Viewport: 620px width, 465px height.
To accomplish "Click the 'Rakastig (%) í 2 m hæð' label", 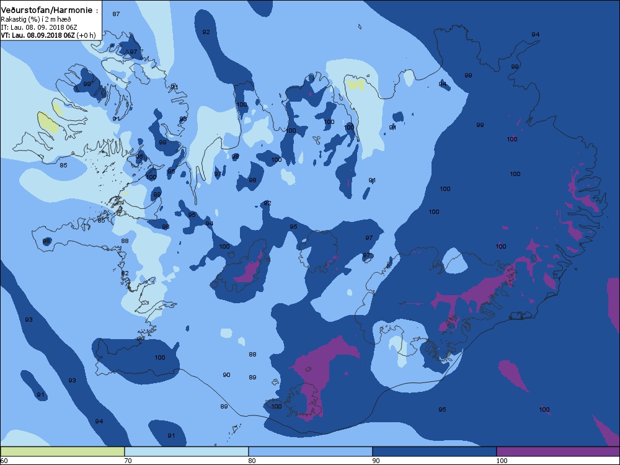I will (x=36, y=19).
